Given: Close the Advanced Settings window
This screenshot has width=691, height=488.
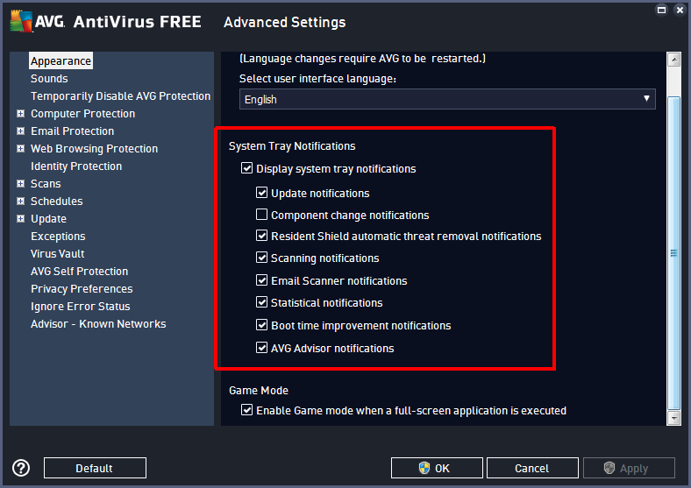Looking at the screenshot, I should pyautogui.click(x=680, y=10).
